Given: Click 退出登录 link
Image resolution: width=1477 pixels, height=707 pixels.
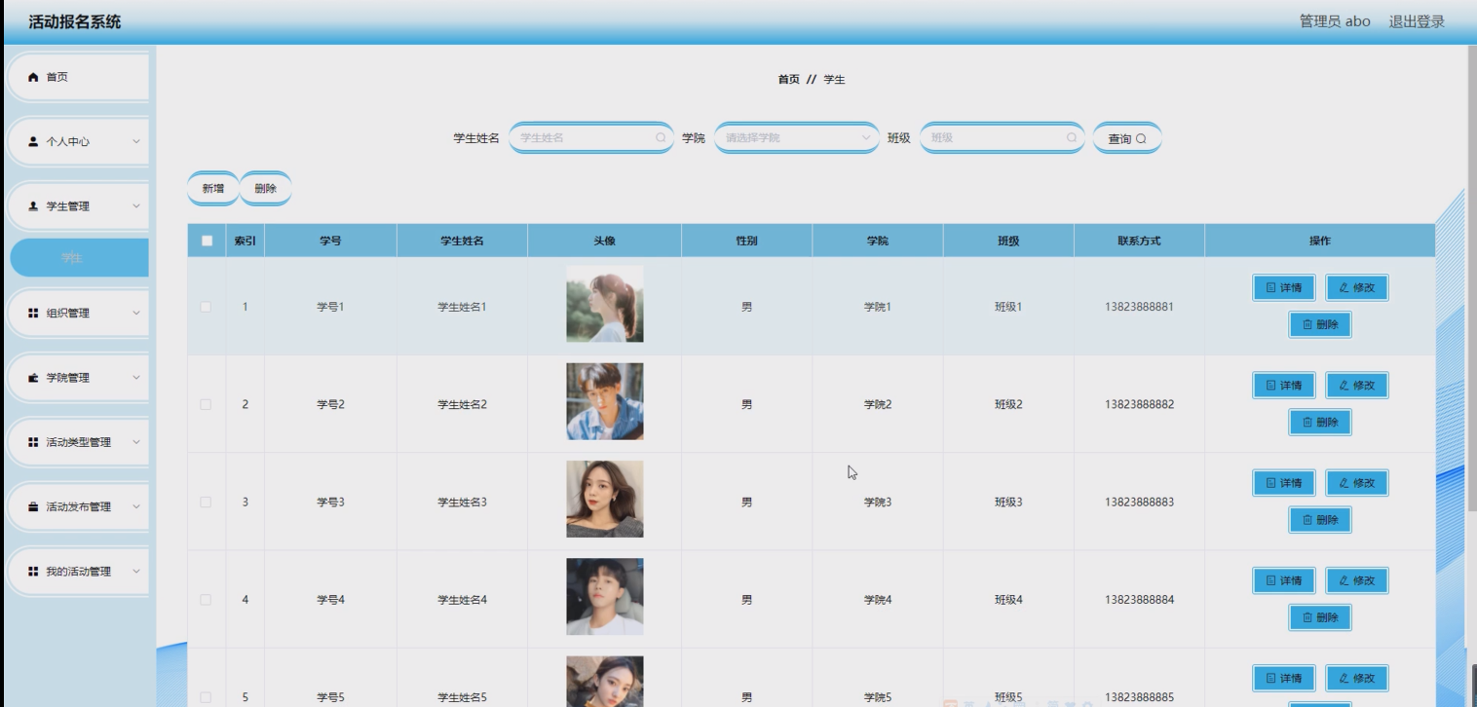Looking at the screenshot, I should point(1417,21).
